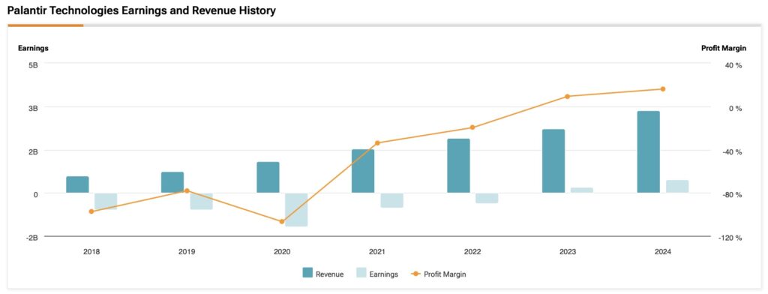768x294 pixels.
Task: Click the '-120 %' margin axis label
Action: [x=731, y=238]
